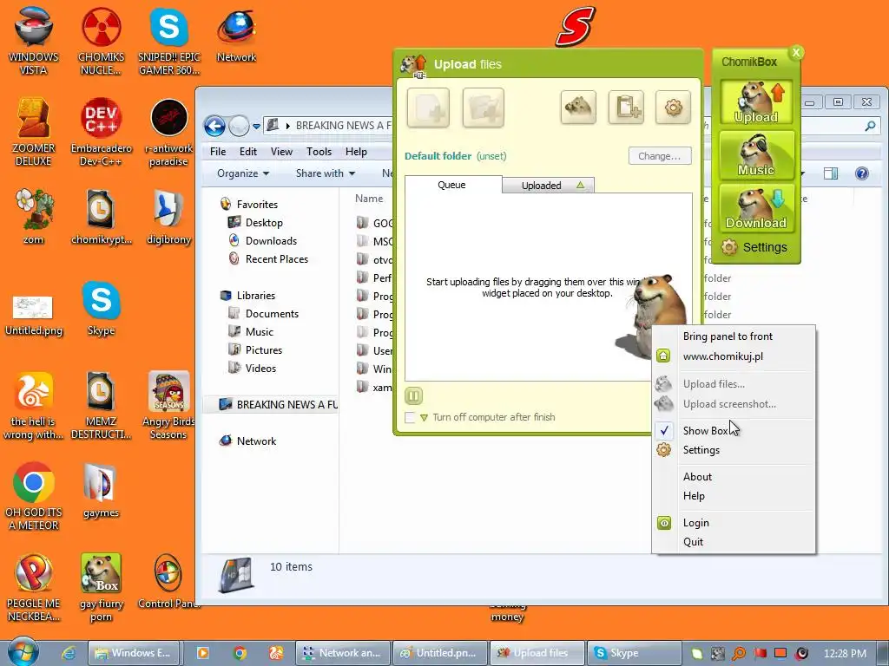The image size is (889, 666).
Task: Open Settings in the ChomikBox widget
Action: pos(754,247)
